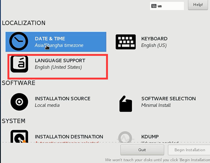This screenshot has width=210, height=163.
Task: Click the 'Minimal Install' status text
Action: point(156,105)
